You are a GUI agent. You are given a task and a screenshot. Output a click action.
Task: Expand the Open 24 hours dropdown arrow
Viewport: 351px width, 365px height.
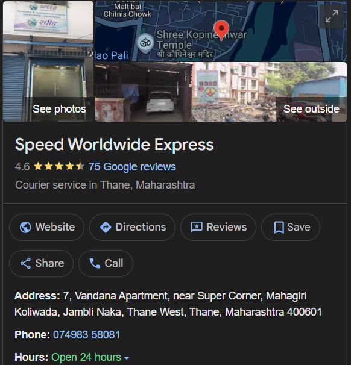(x=127, y=358)
